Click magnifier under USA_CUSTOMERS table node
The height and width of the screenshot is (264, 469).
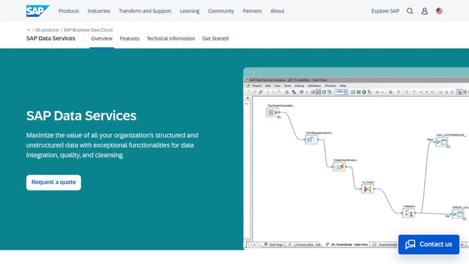[448, 146]
